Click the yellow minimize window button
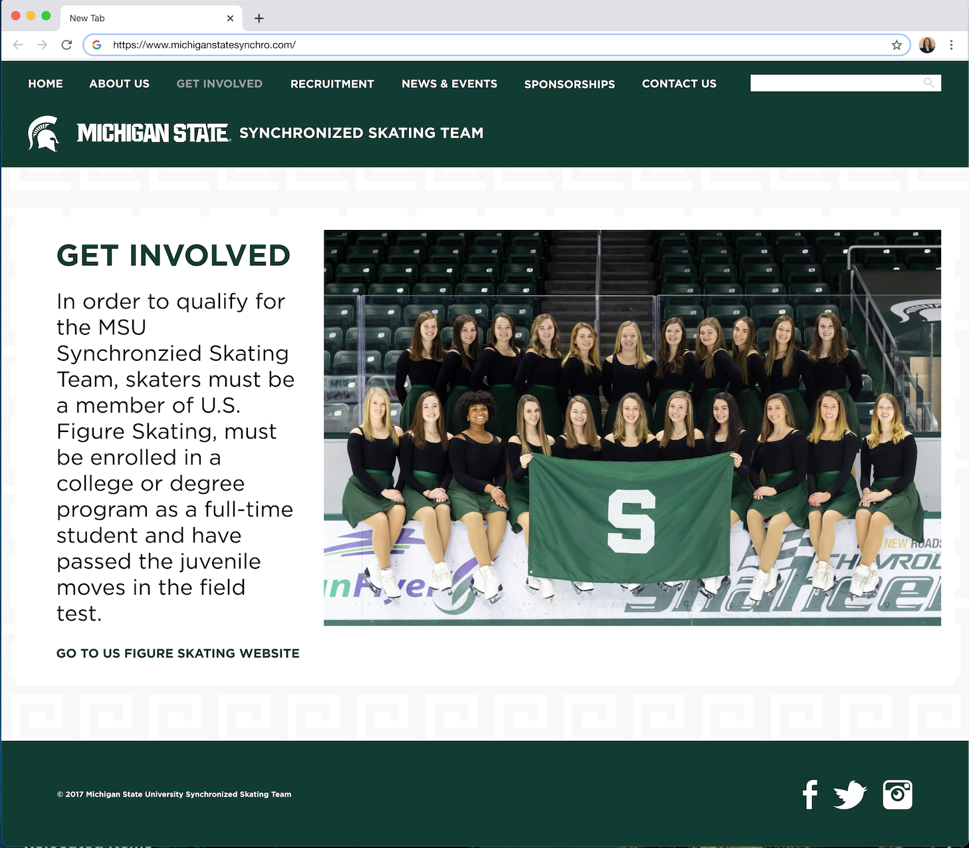Viewport: 969px width, 848px height. coord(31,16)
